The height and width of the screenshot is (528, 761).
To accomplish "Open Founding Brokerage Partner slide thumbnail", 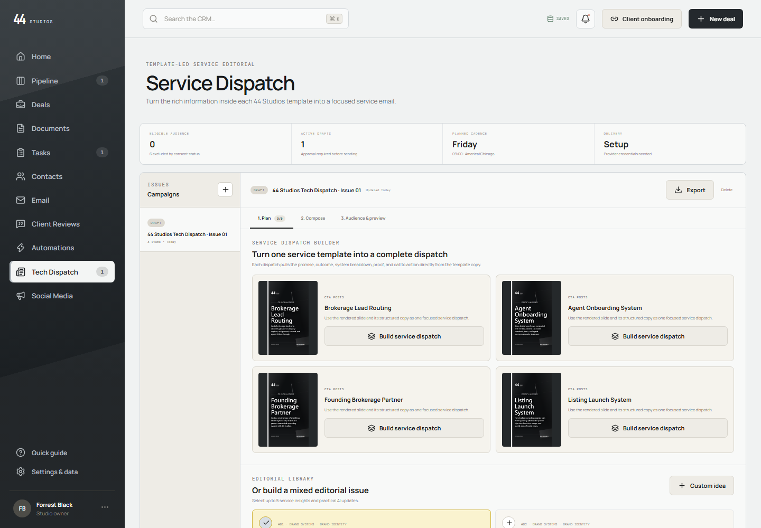I will point(288,410).
